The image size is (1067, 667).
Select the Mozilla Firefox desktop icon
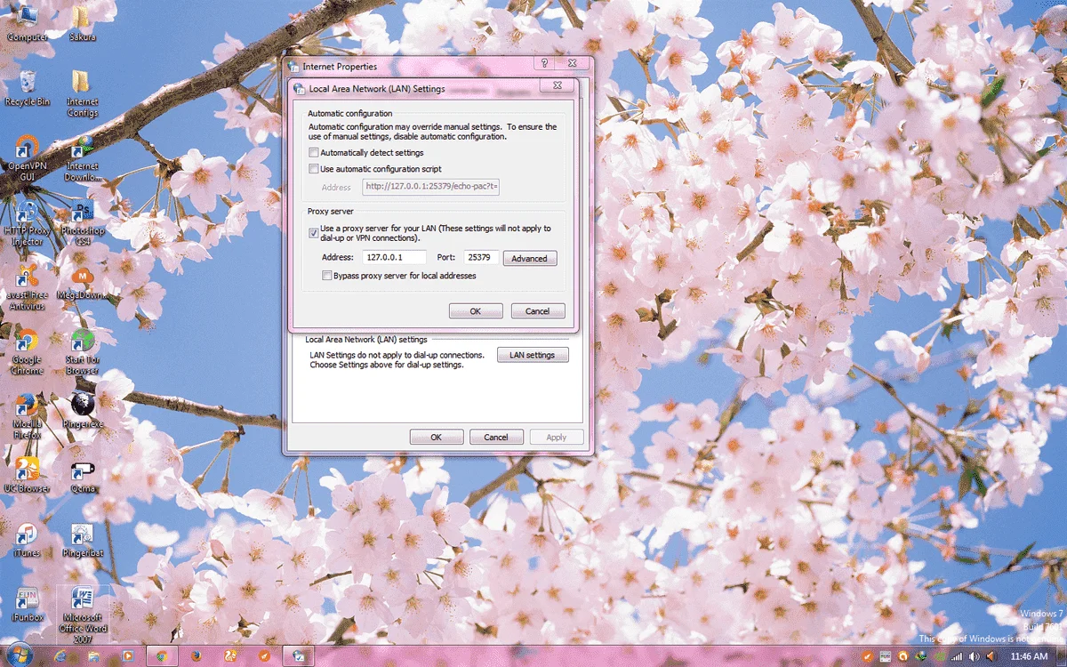[x=27, y=415]
